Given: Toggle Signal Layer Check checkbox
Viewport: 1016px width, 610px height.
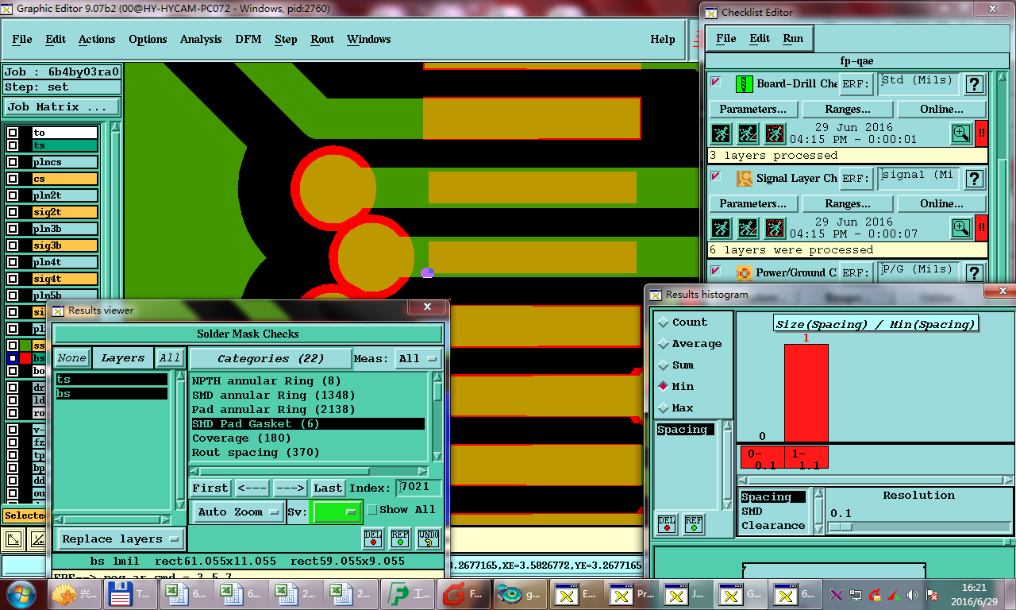Looking at the screenshot, I should [x=715, y=176].
